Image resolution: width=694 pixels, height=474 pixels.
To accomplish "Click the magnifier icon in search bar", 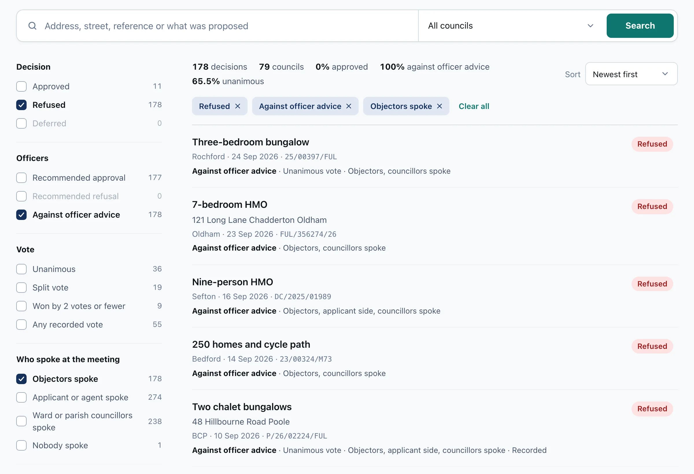I will [32, 26].
